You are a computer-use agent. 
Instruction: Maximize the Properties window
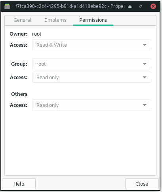pos(141,6)
